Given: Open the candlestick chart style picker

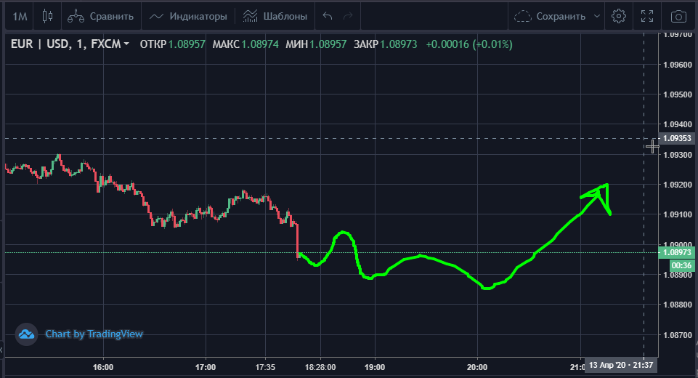Looking at the screenshot, I should 47,17.
